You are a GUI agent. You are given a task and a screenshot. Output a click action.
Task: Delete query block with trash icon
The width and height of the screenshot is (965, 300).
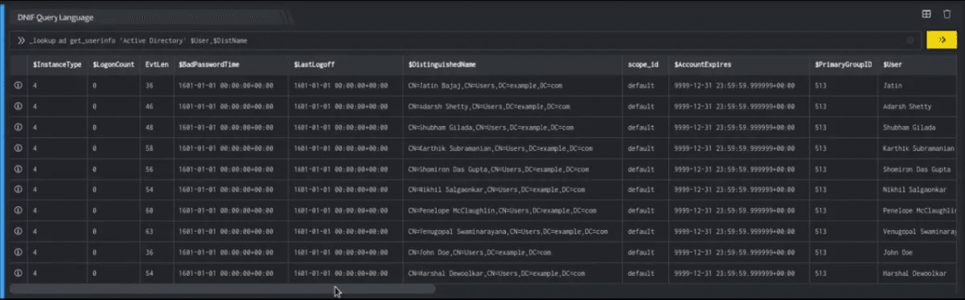pyautogui.click(x=946, y=14)
